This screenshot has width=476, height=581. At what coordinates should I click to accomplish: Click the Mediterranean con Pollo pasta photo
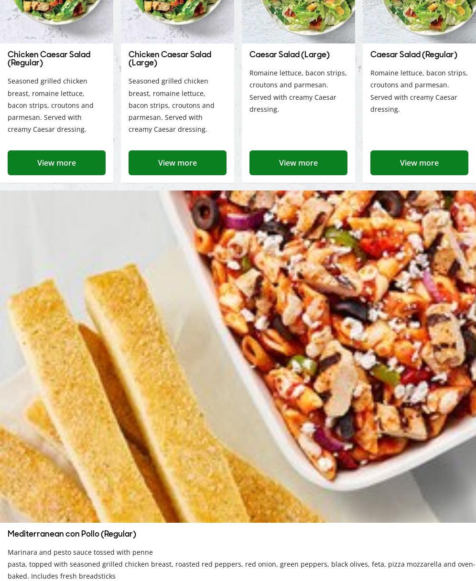tap(238, 356)
